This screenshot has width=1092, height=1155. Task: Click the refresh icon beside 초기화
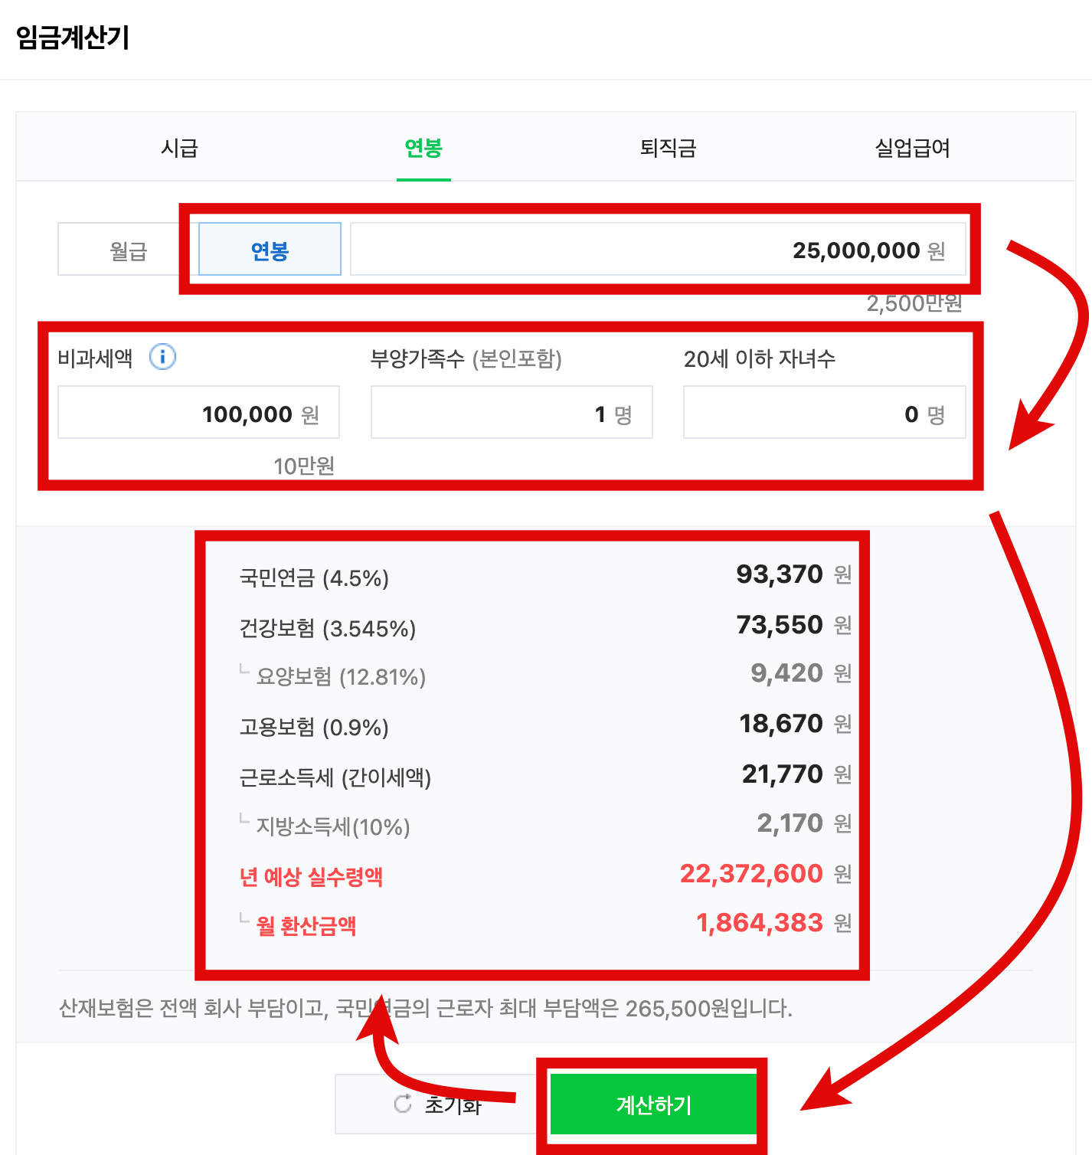click(x=402, y=1104)
